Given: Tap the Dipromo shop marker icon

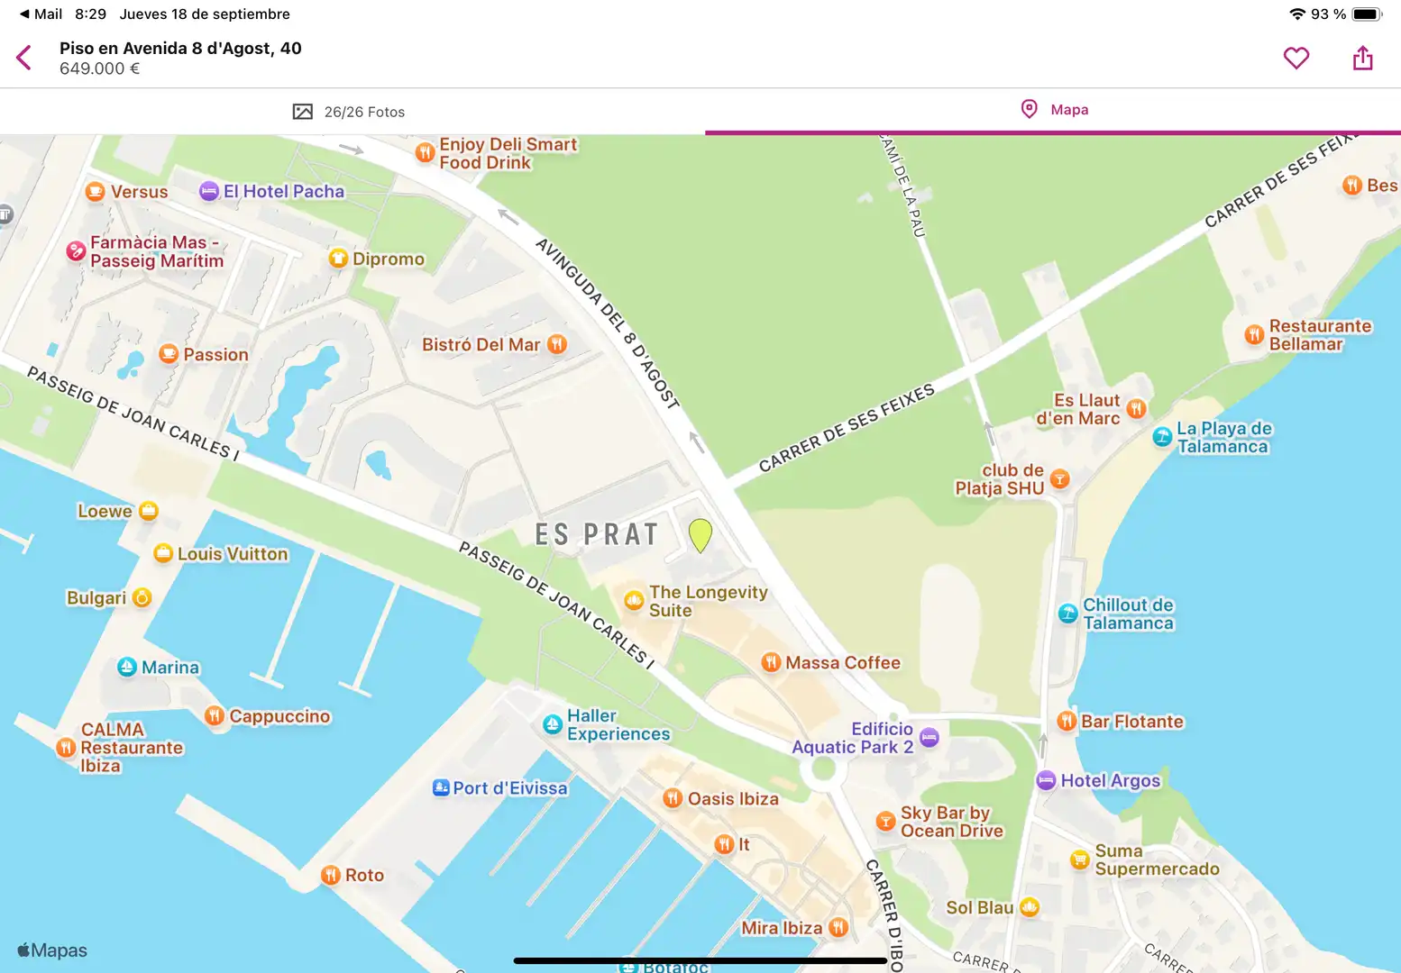Looking at the screenshot, I should (x=338, y=259).
